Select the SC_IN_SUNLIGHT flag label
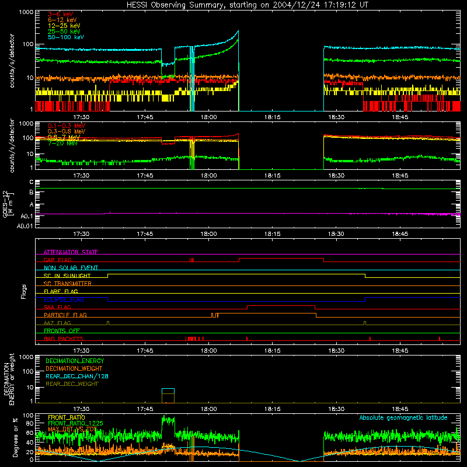 click(67, 276)
